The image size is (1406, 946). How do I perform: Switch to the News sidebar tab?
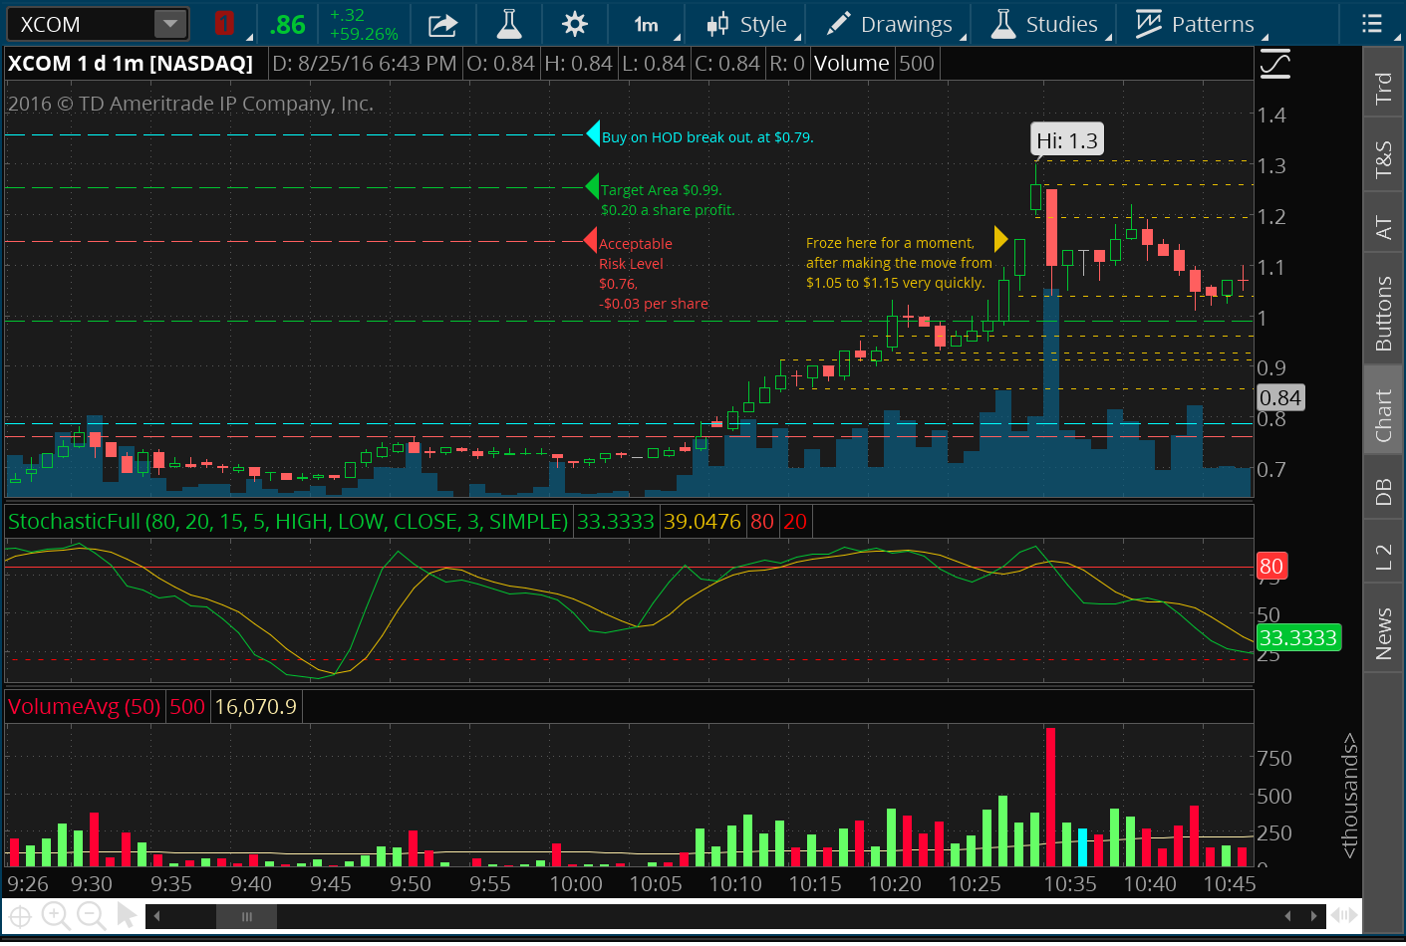coord(1383,633)
